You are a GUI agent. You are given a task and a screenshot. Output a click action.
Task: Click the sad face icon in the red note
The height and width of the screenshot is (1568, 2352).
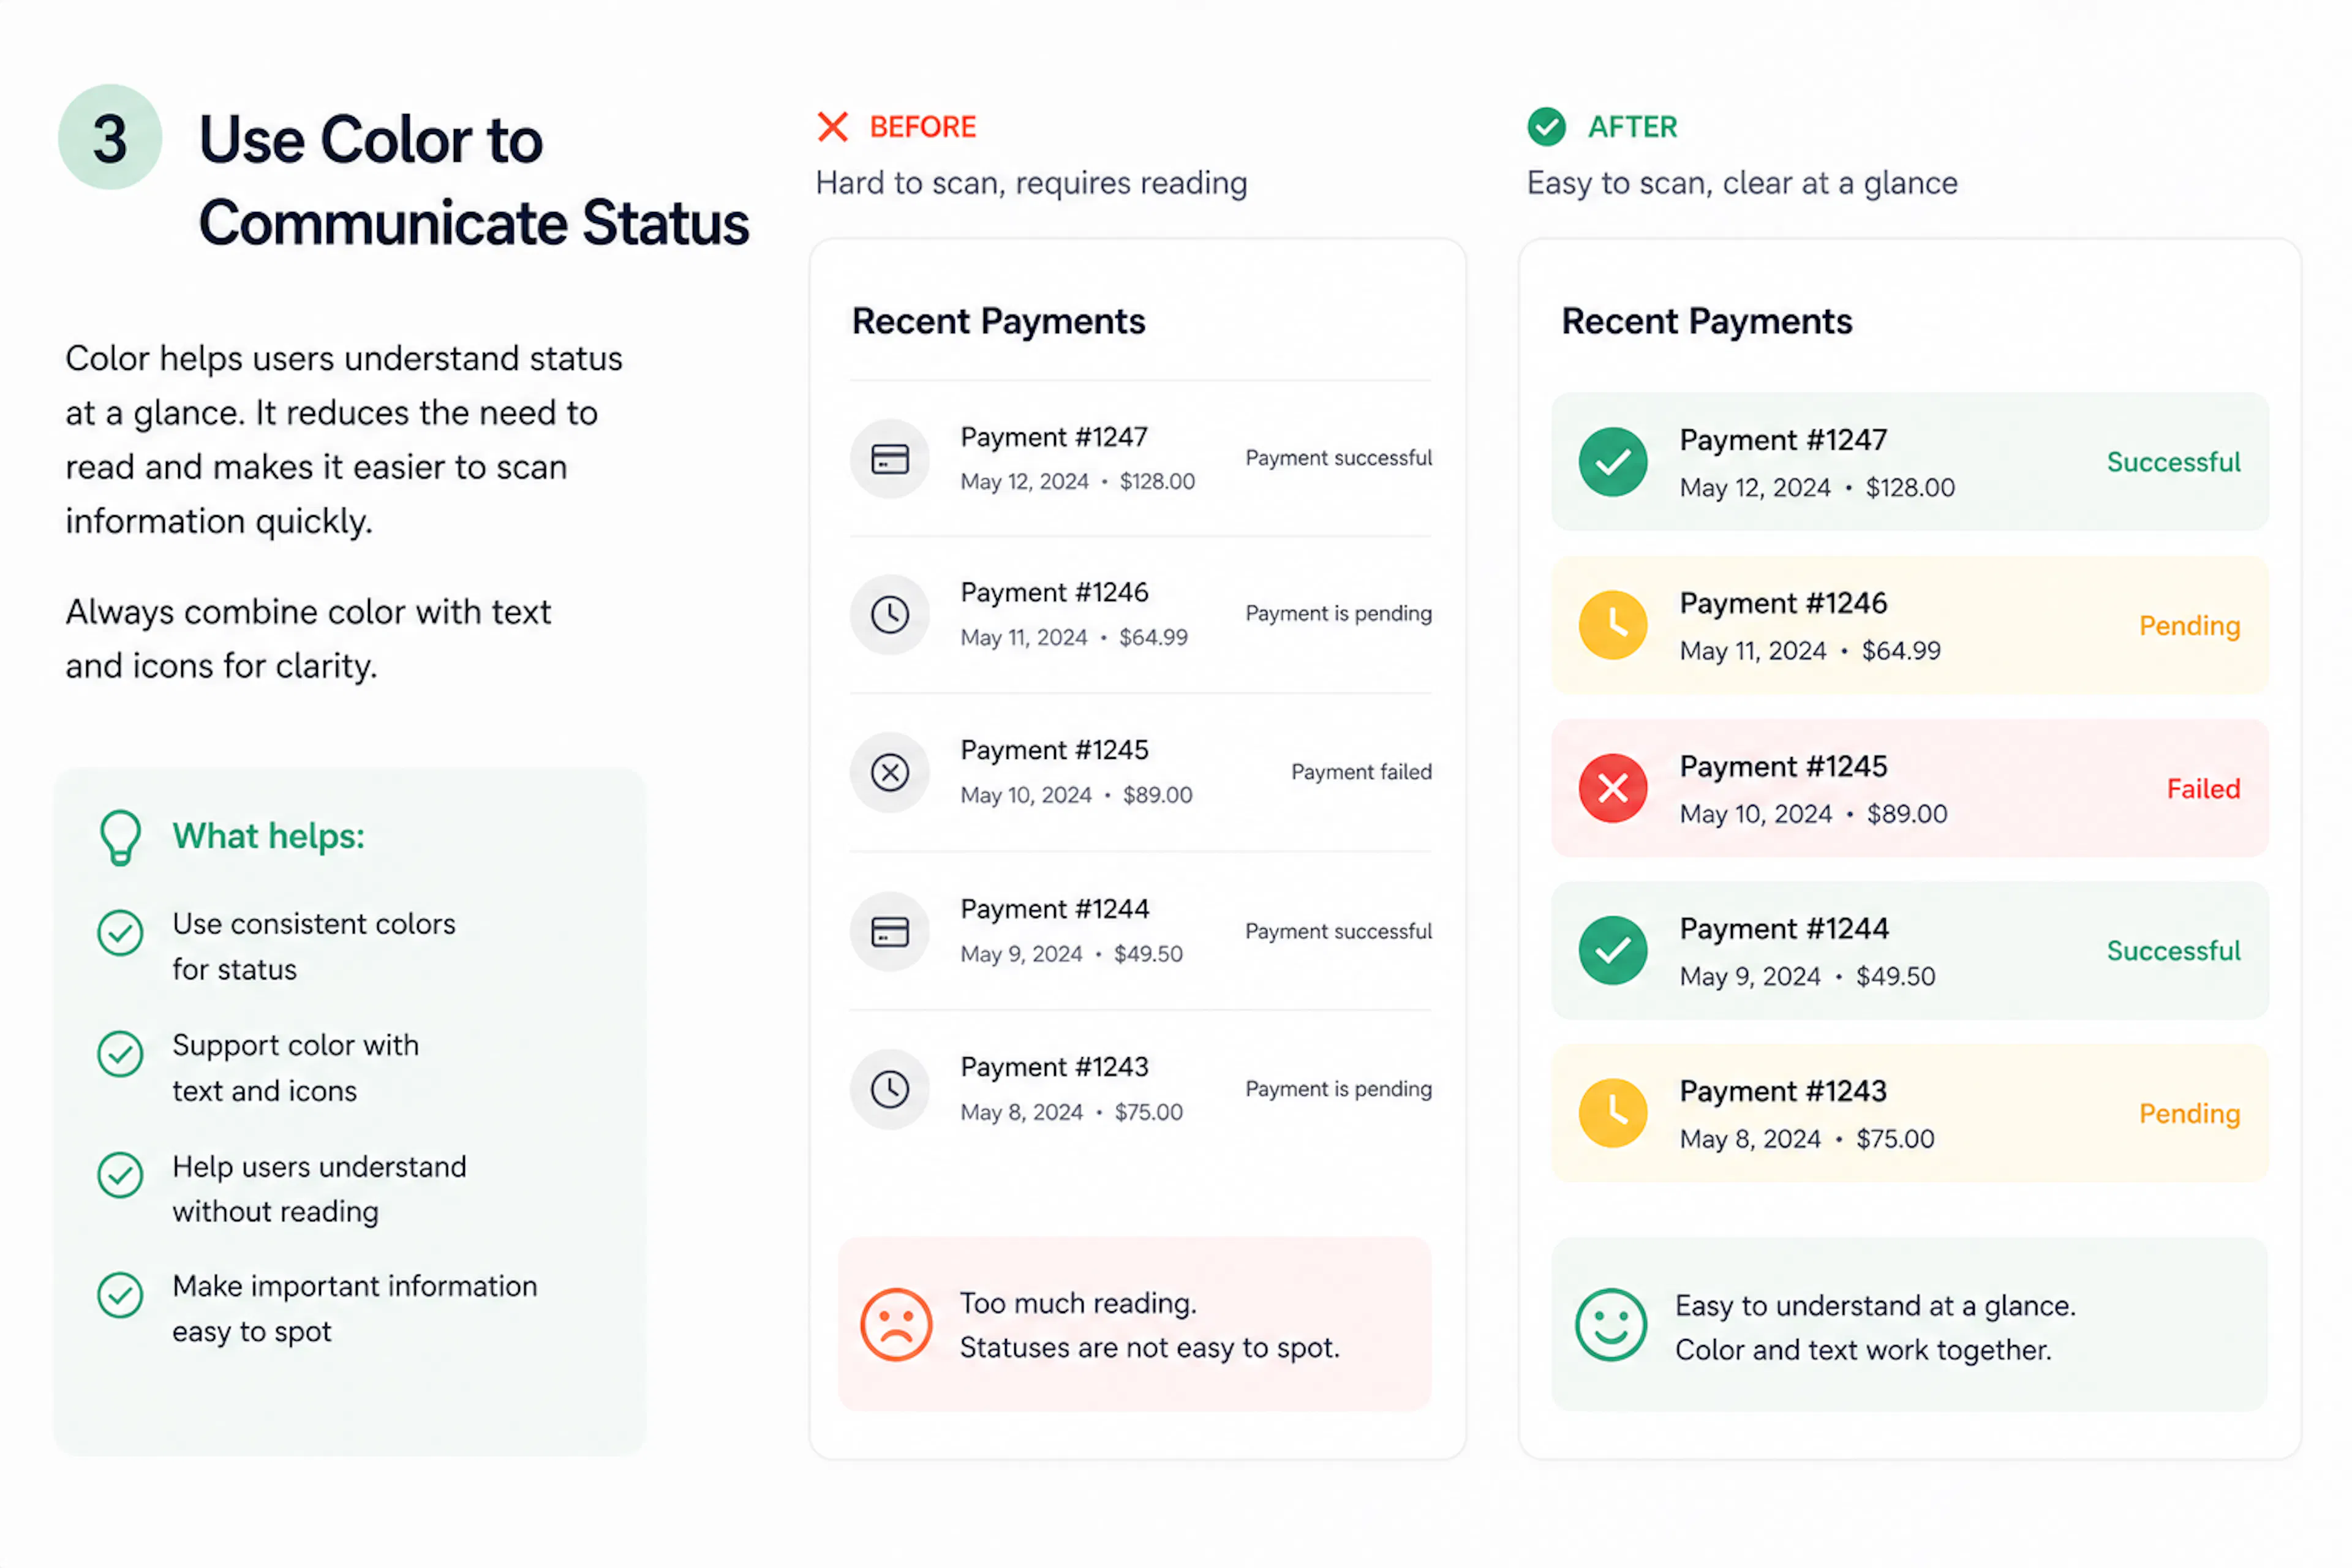[896, 1324]
